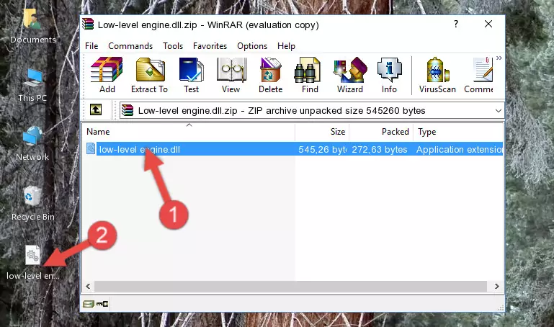The width and height of the screenshot is (554, 327).
Task: Click the drive icon in status bar
Action: 89,304
